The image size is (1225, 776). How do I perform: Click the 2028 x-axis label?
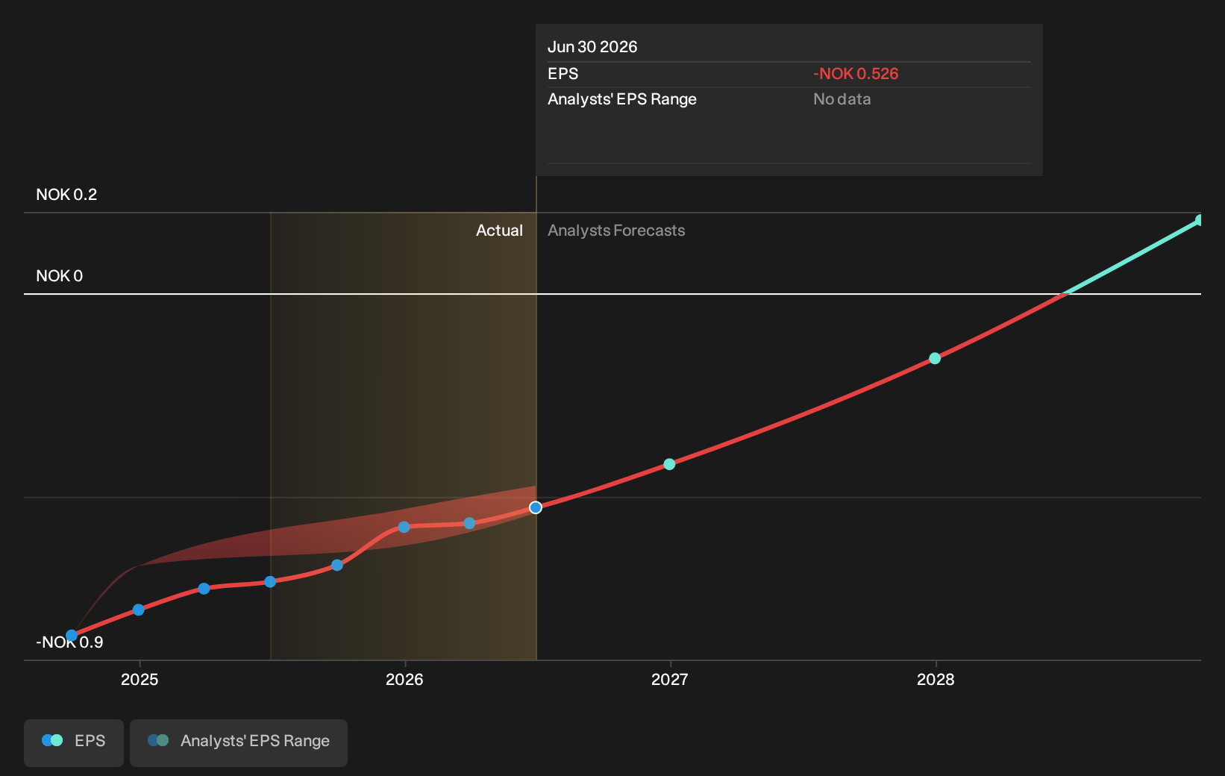936,679
